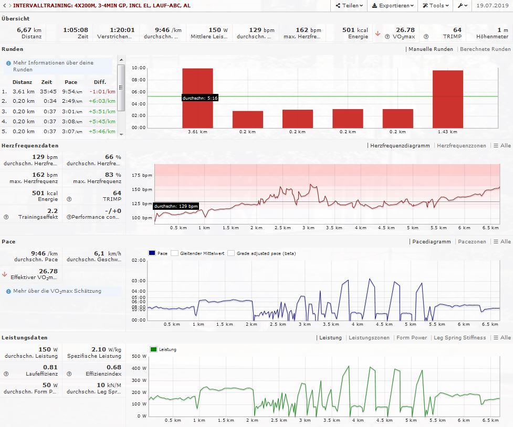Screen dimensions: 513x427
Task: Switch to Berechnete Runden tab
Action: [x=485, y=49]
